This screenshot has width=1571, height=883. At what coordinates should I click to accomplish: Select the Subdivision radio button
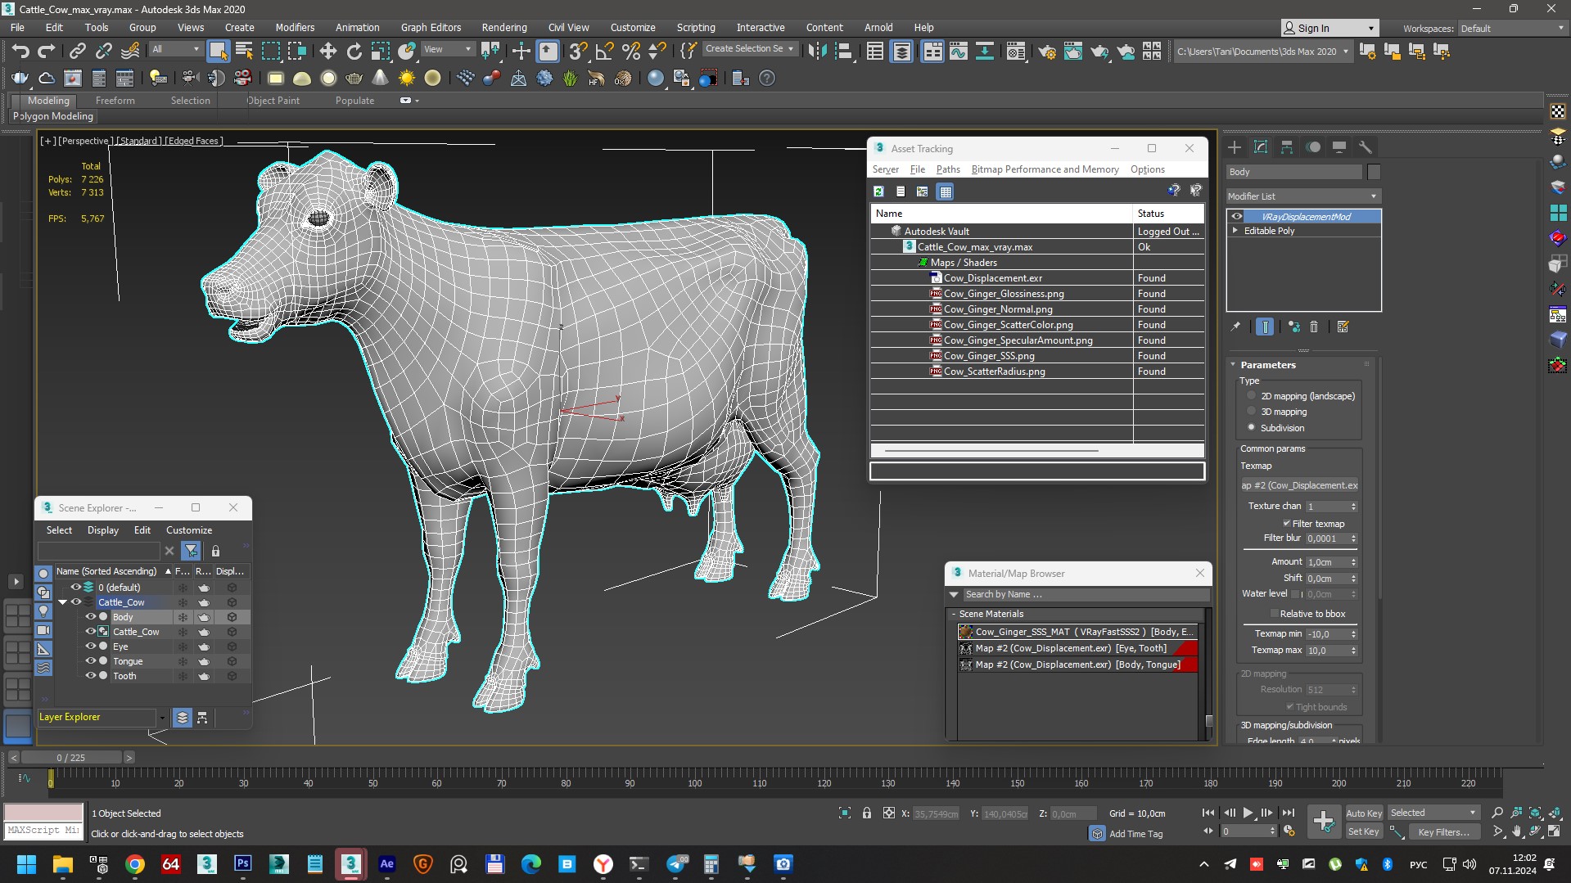click(1251, 427)
